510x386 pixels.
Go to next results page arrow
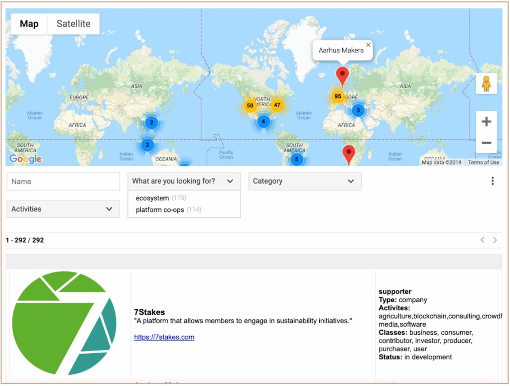click(x=495, y=240)
